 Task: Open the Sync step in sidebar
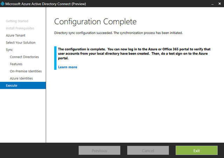pyautogui.click(x=9, y=50)
